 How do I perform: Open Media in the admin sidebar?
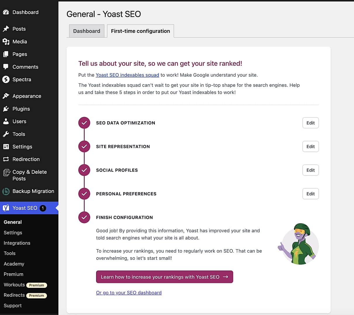click(20, 41)
